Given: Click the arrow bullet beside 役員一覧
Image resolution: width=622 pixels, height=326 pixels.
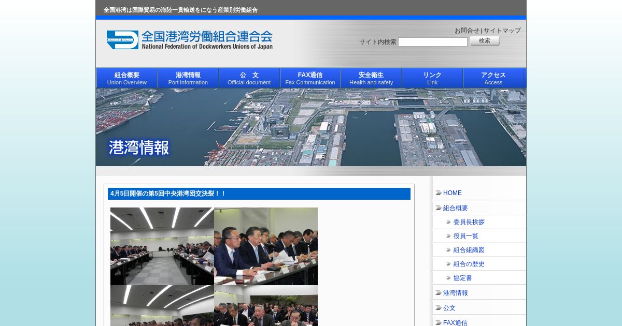Looking at the screenshot, I should 449,236.
